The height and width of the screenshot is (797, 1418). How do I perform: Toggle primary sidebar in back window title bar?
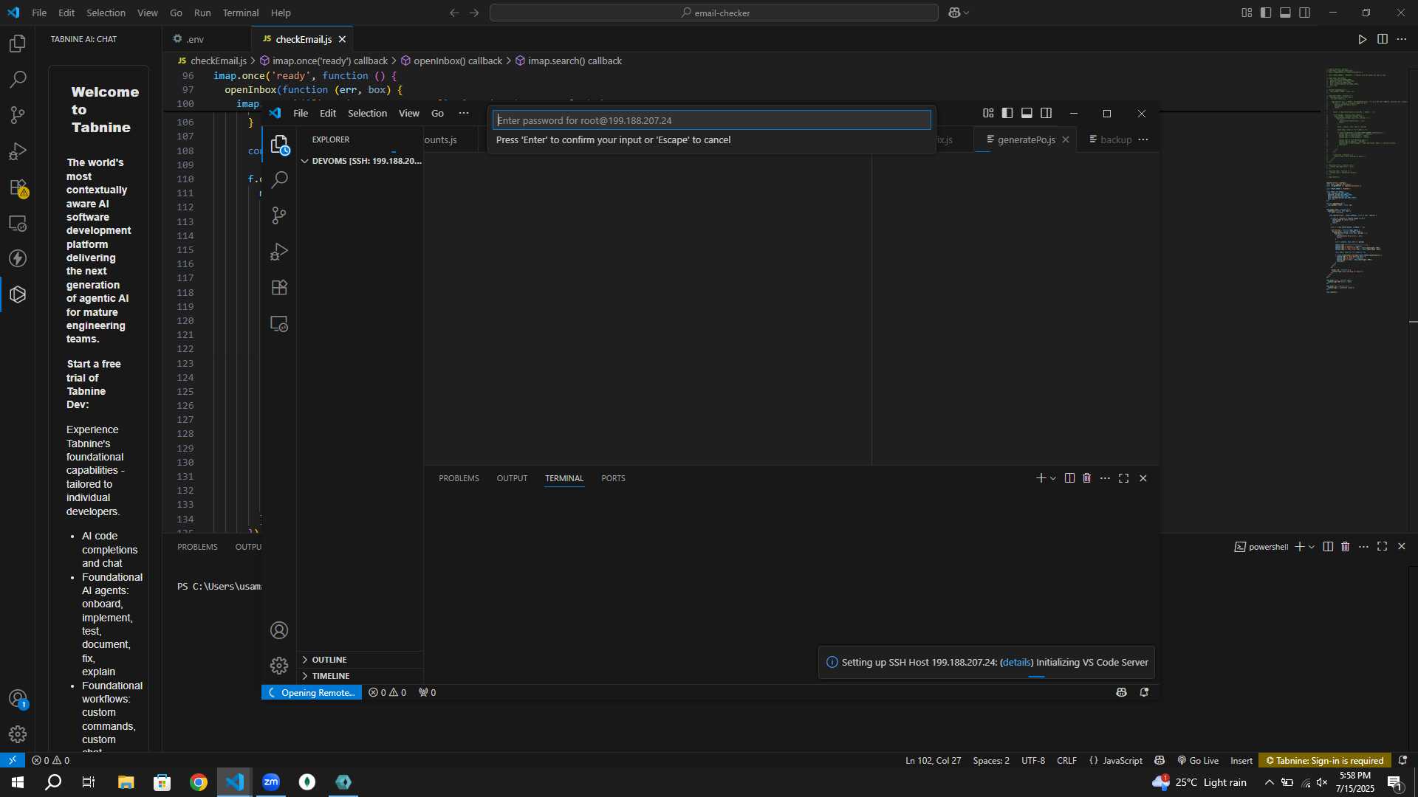tap(1266, 13)
